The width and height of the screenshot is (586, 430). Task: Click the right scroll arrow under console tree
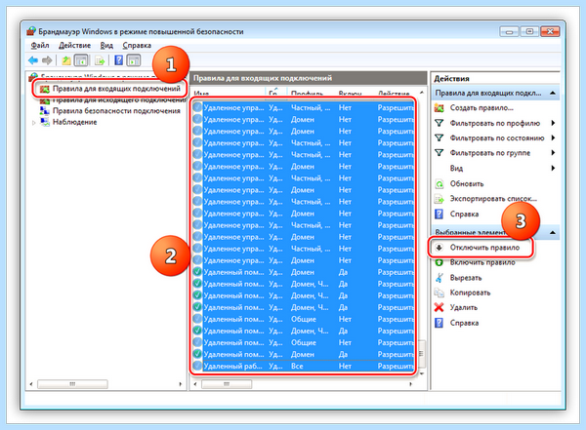click(x=181, y=384)
